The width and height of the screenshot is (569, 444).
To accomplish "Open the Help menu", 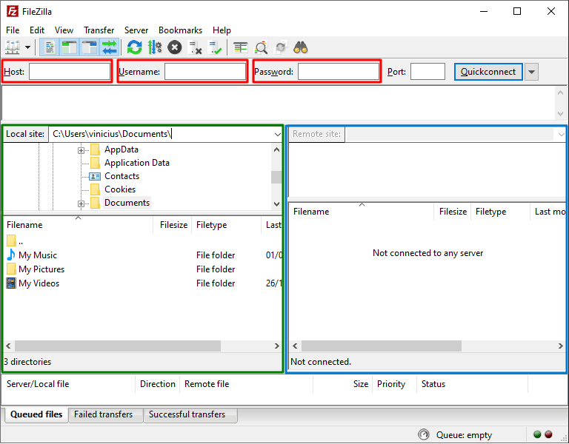I will click(222, 30).
